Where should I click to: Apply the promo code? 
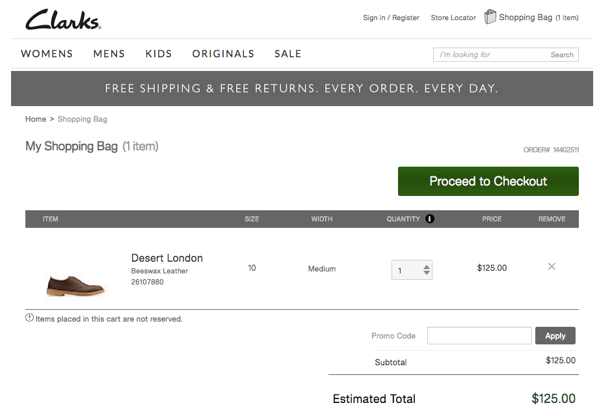[555, 336]
